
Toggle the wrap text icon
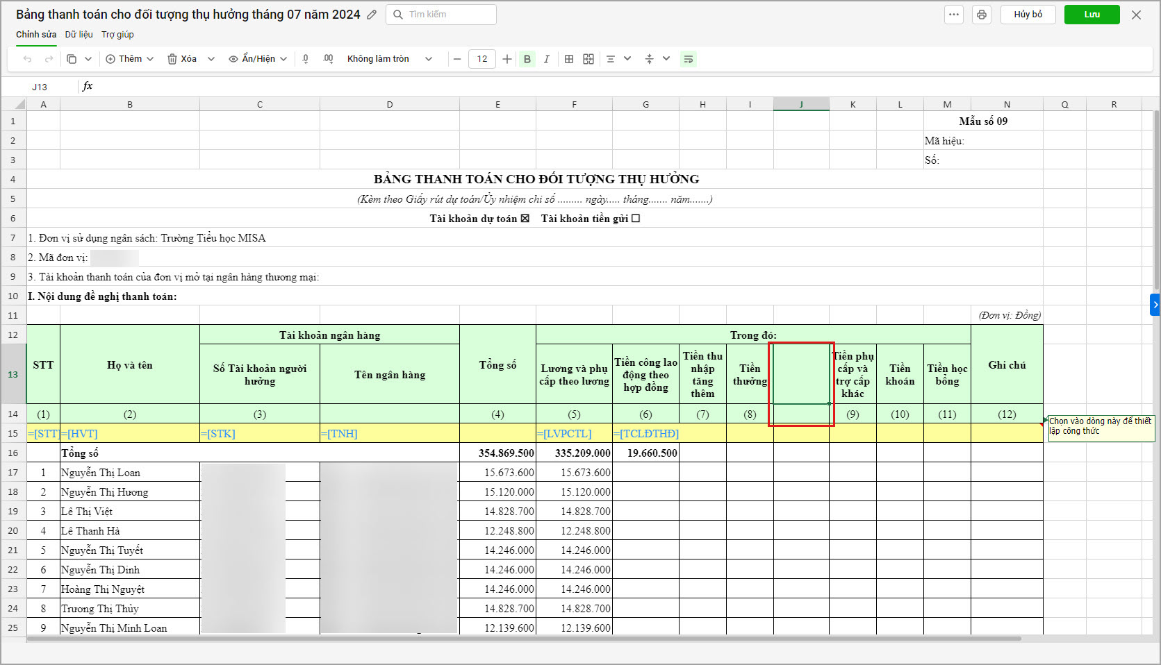pos(689,59)
